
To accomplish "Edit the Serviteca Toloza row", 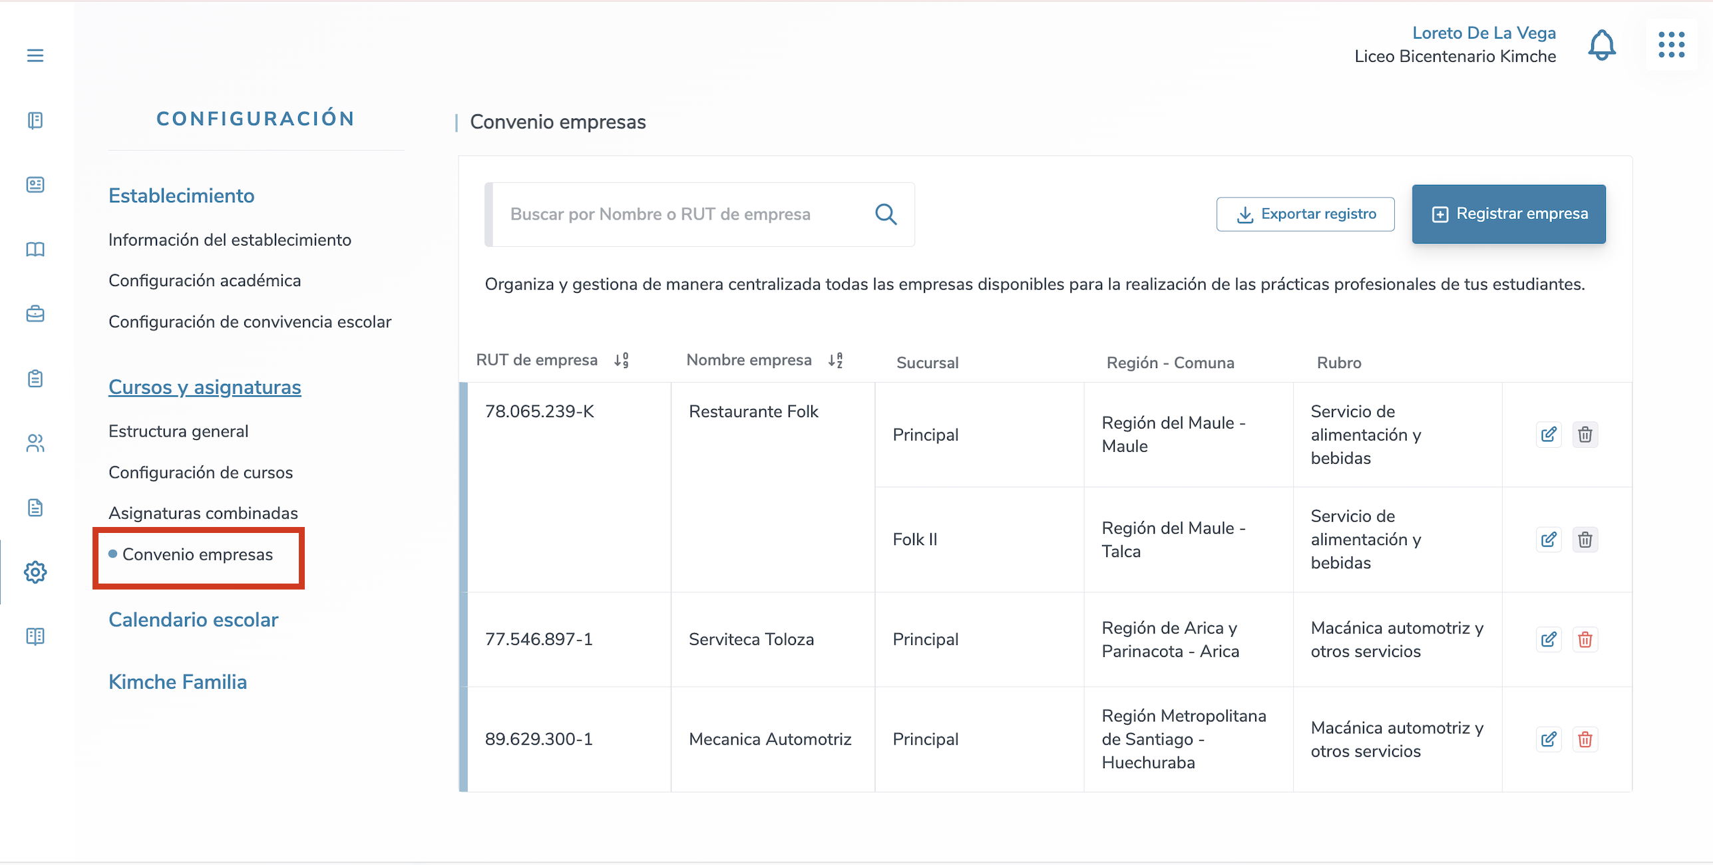I will tap(1548, 639).
